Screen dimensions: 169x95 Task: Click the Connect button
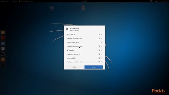94,67
